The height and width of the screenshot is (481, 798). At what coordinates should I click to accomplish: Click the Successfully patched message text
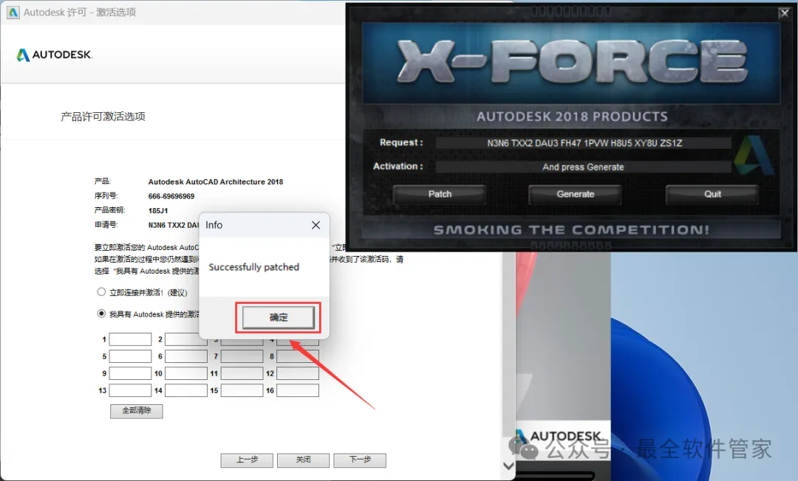254,267
